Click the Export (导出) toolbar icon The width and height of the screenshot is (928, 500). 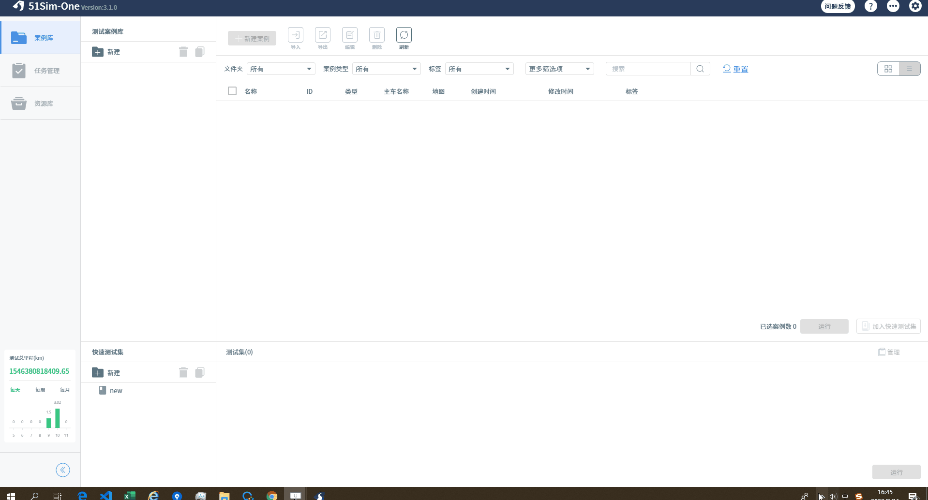[x=322, y=35]
